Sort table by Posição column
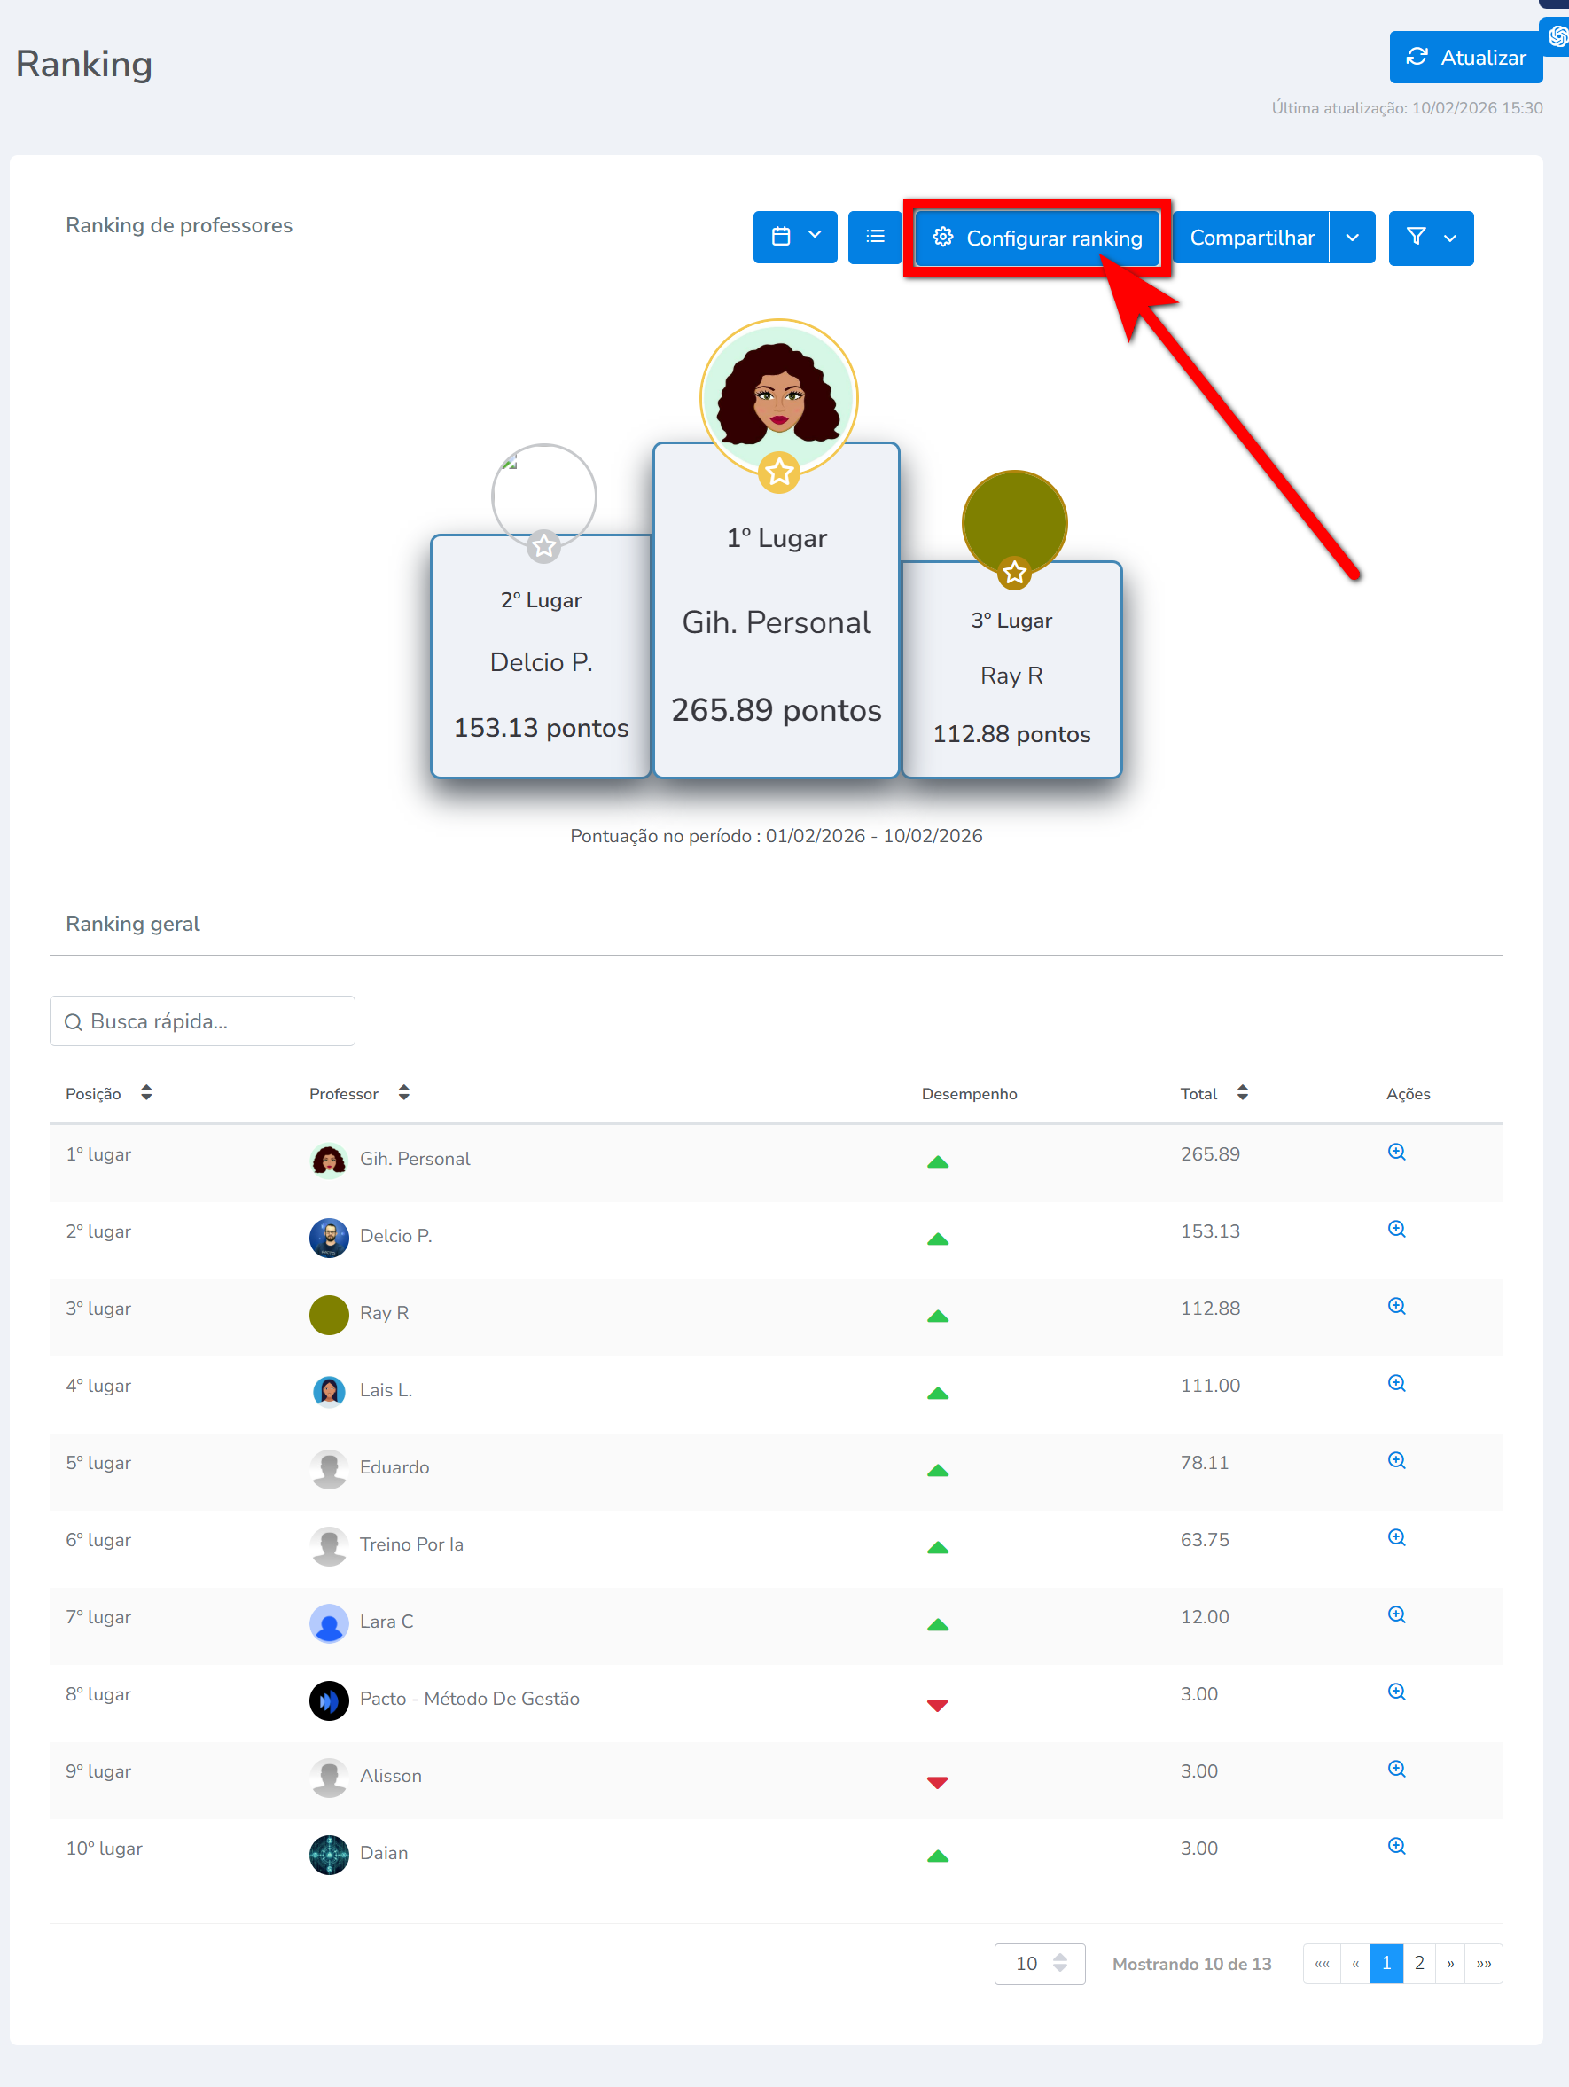Image resolution: width=1569 pixels, height=2087 pixels. point(146,1092)
